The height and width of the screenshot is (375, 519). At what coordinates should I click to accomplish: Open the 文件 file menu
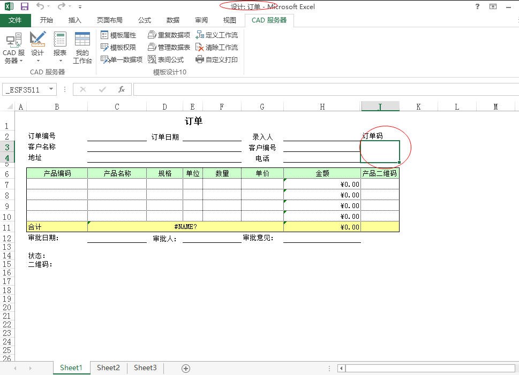[x=15, y=20]
